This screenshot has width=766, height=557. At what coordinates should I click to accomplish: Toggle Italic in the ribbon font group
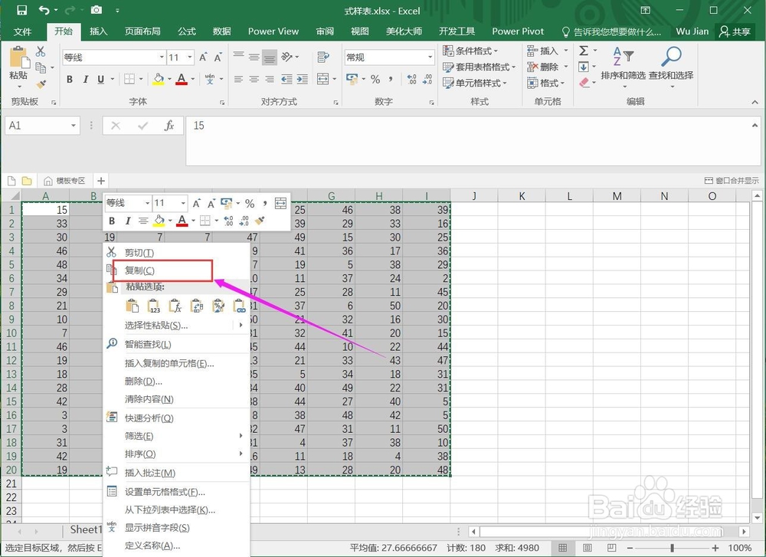[85, 79]
